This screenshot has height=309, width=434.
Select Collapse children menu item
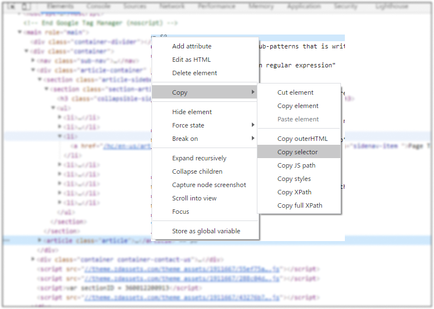197,171
